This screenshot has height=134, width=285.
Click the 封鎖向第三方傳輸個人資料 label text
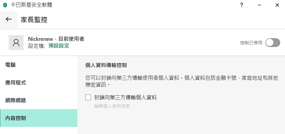click(125, 98)
